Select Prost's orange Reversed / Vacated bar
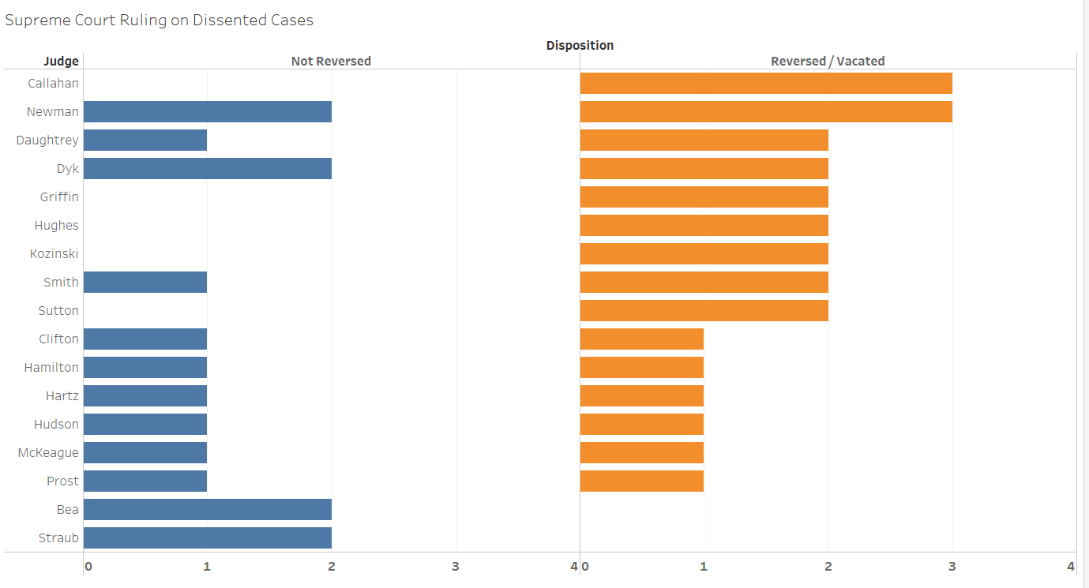This screenshot has width=1089, height=588. pyautogui.click(x=641, y=481)
